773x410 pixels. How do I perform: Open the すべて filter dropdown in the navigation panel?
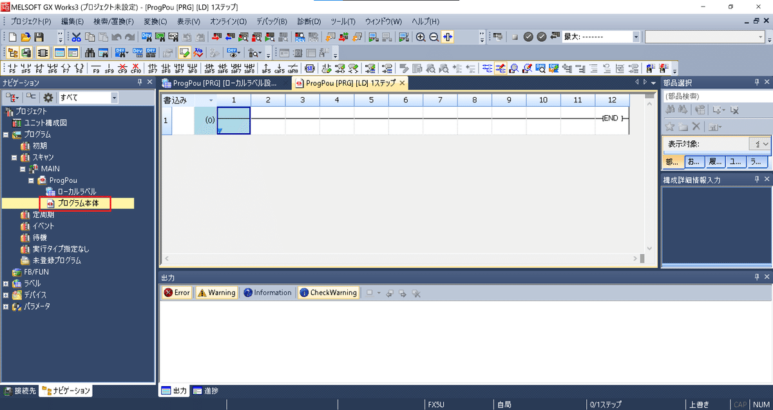coord(115,98)
